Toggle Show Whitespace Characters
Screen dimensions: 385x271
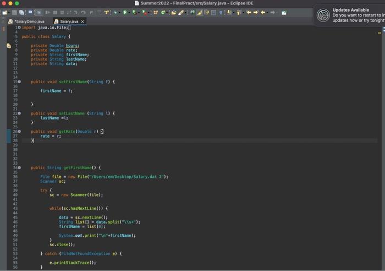point(221,12)
